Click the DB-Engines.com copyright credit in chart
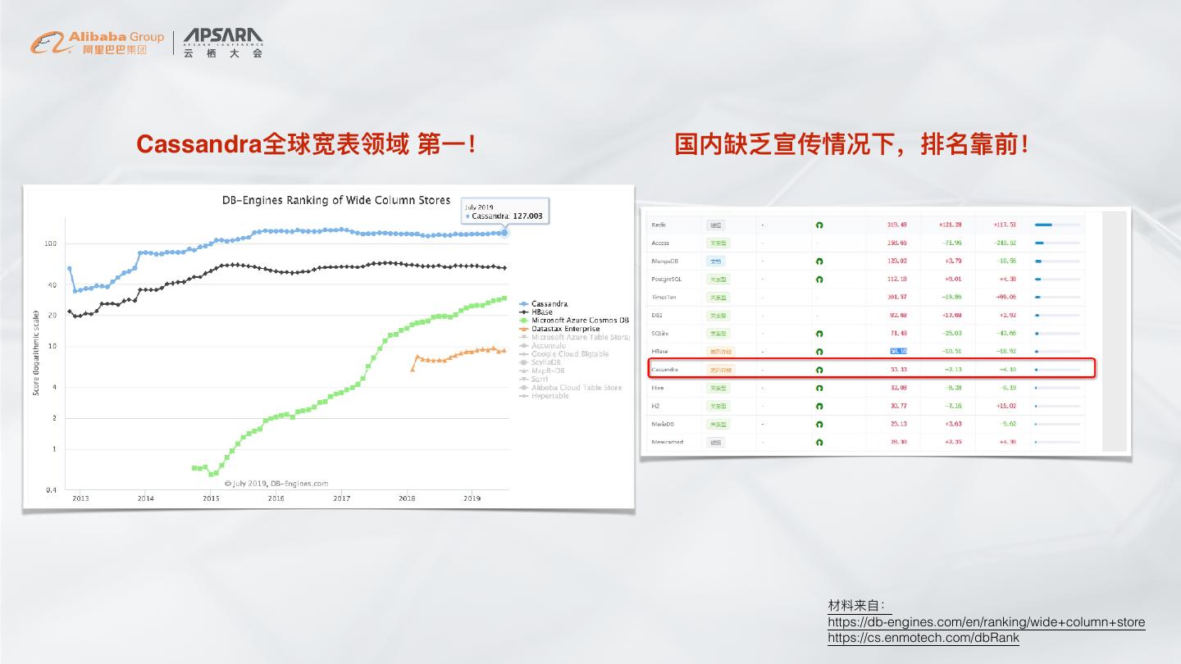Image resolution: width=1181 pixels, height=664 pixels. (x=276, y=483)
